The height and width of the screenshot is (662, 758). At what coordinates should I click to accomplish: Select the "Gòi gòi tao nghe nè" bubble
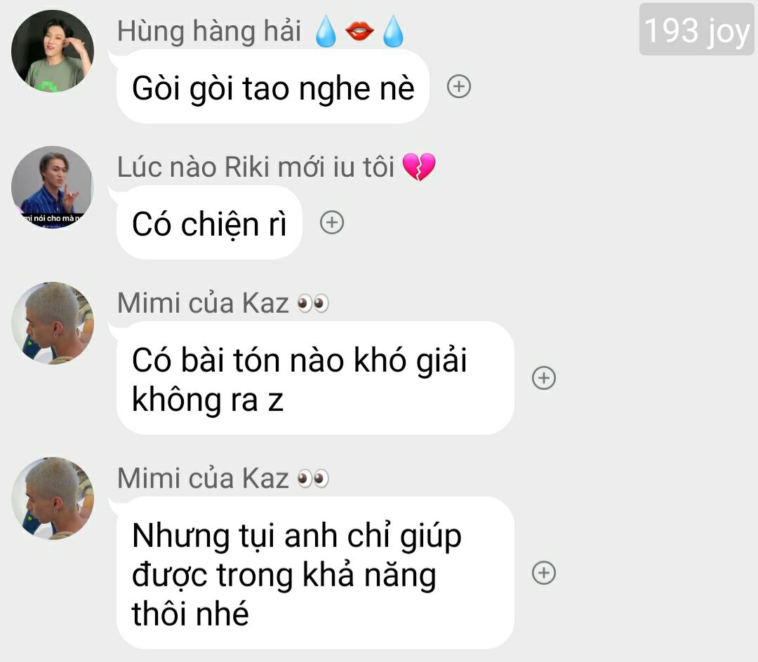tap(273, 87)
